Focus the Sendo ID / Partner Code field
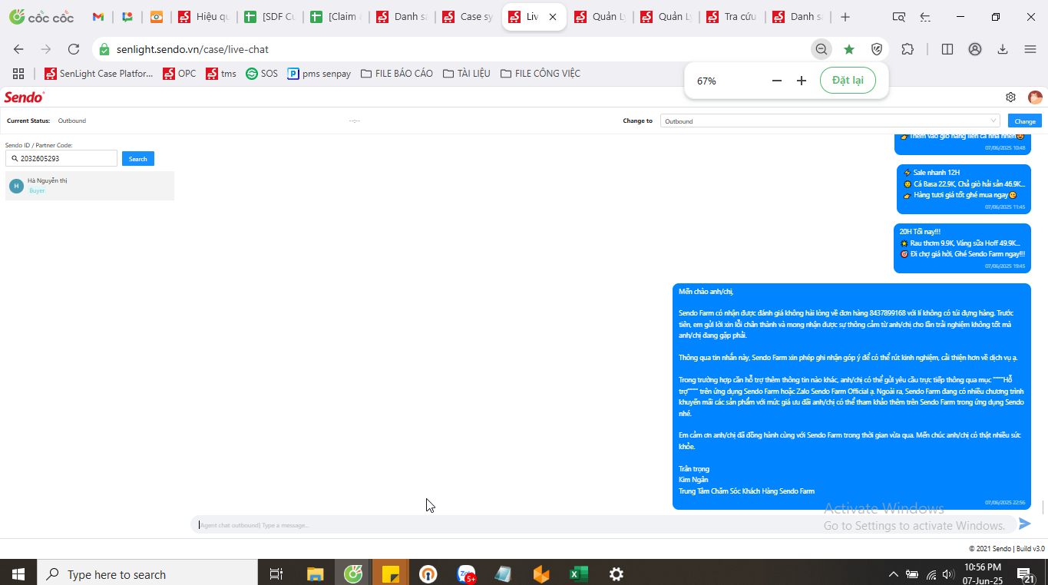 [x=61, y=158]
